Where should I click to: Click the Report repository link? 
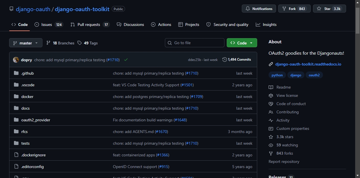point(284,161)
